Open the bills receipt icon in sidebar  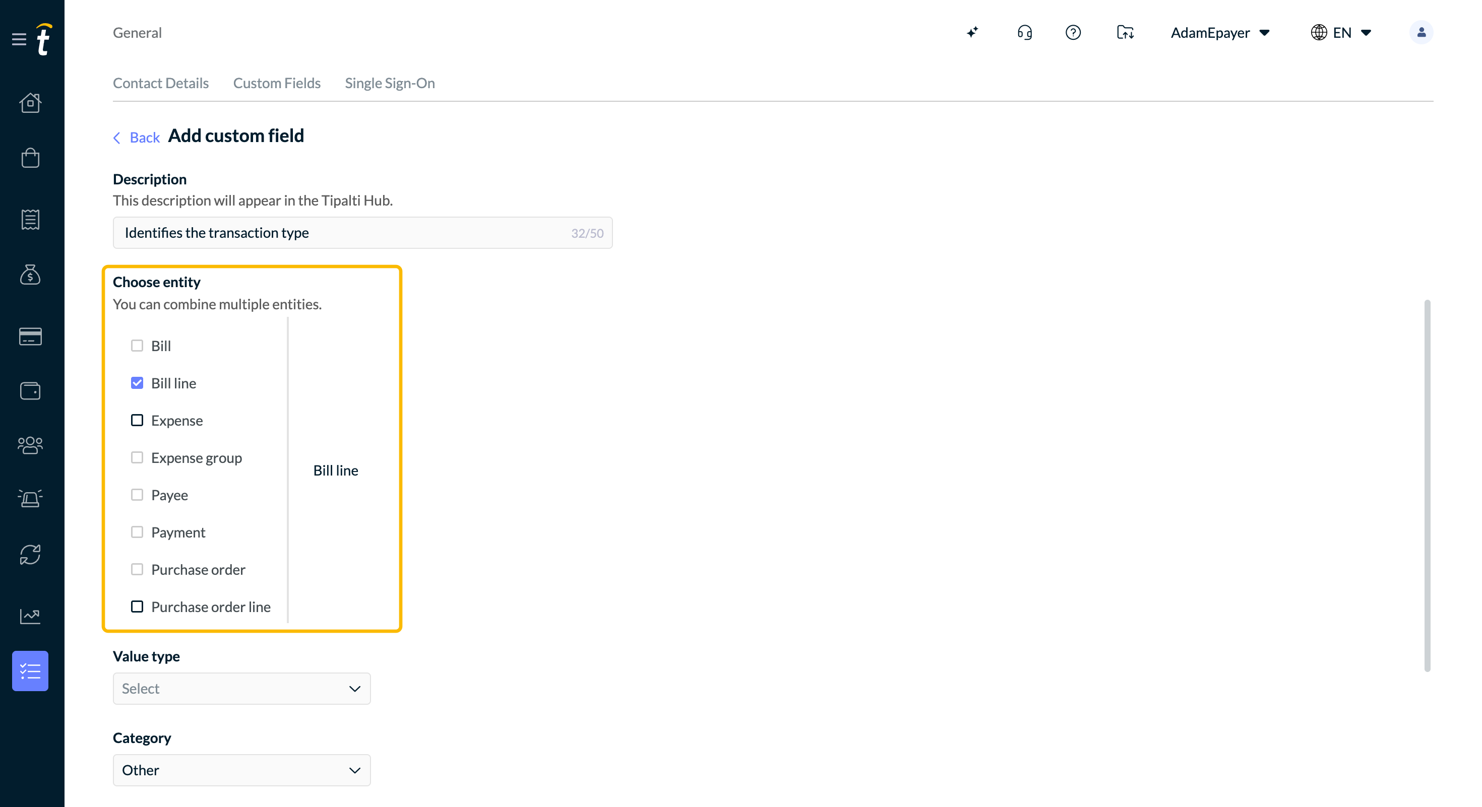(30, 219)
